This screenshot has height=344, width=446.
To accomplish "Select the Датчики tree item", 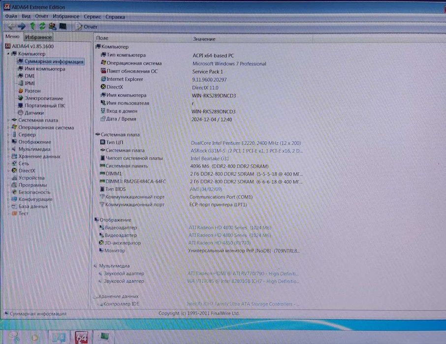I will (31, 113).
